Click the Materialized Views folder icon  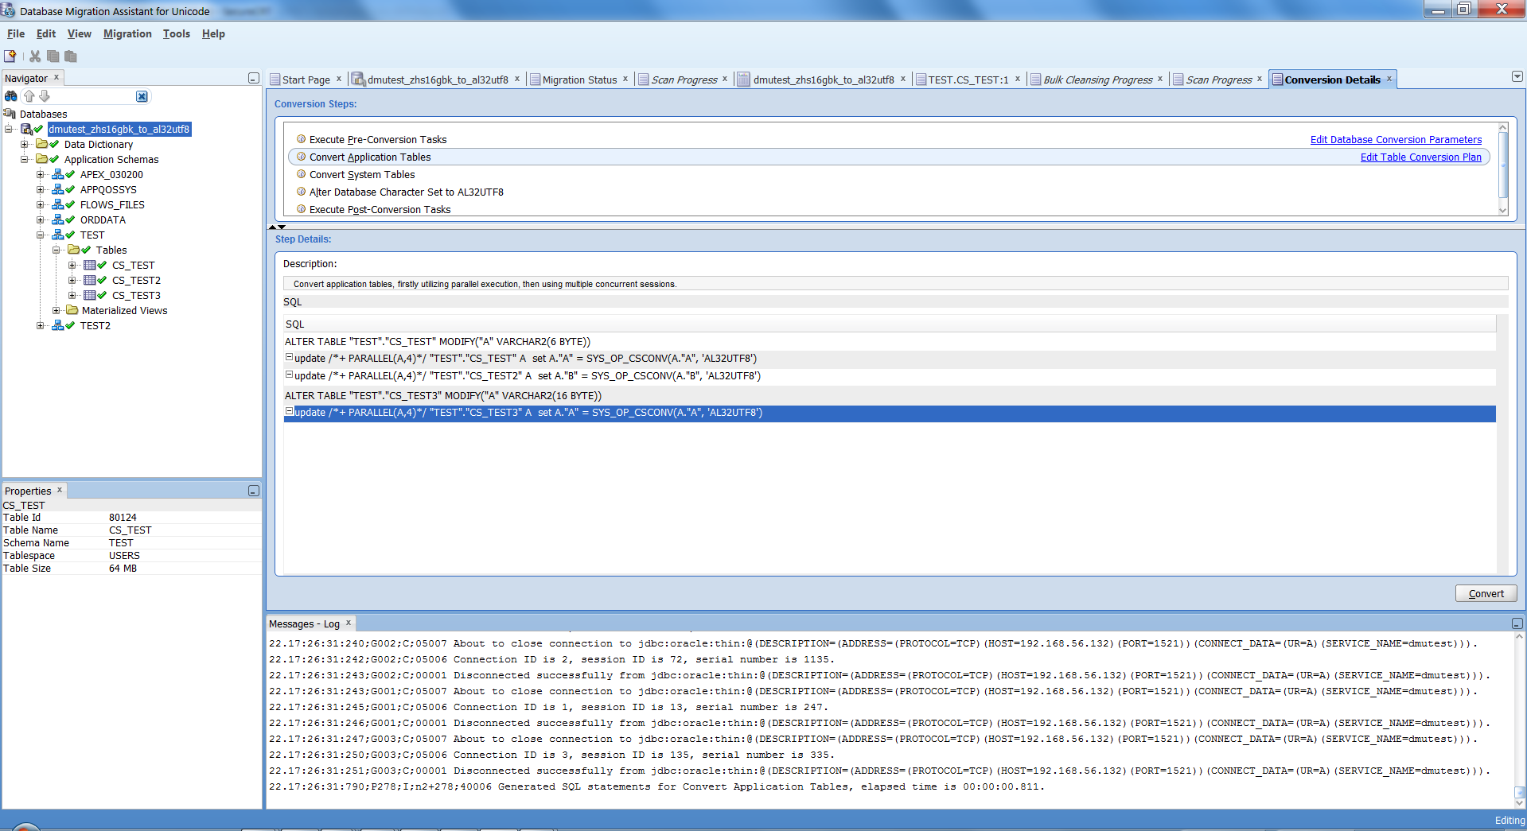click(x=72, y=310)
